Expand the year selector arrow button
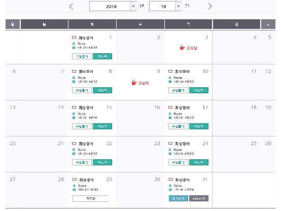 [x=133, y=6]
